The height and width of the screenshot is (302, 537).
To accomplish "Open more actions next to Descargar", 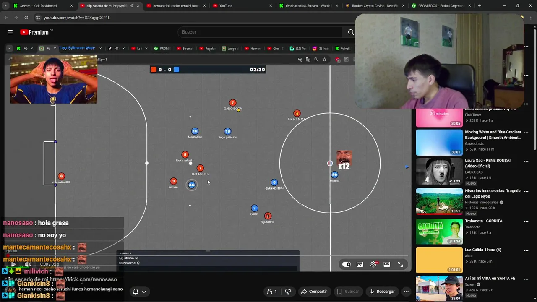I will point(406,292).
